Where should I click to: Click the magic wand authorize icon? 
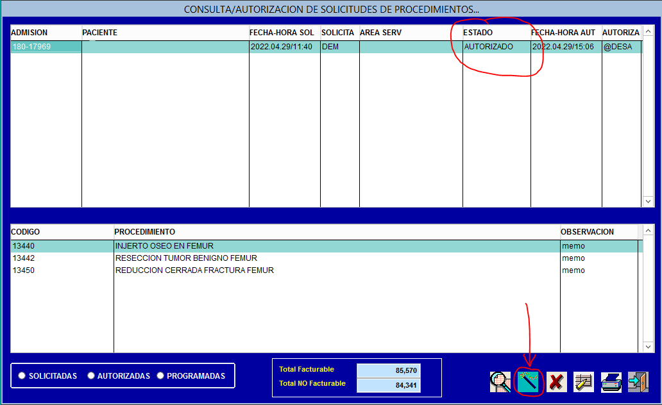coord(528,382)
